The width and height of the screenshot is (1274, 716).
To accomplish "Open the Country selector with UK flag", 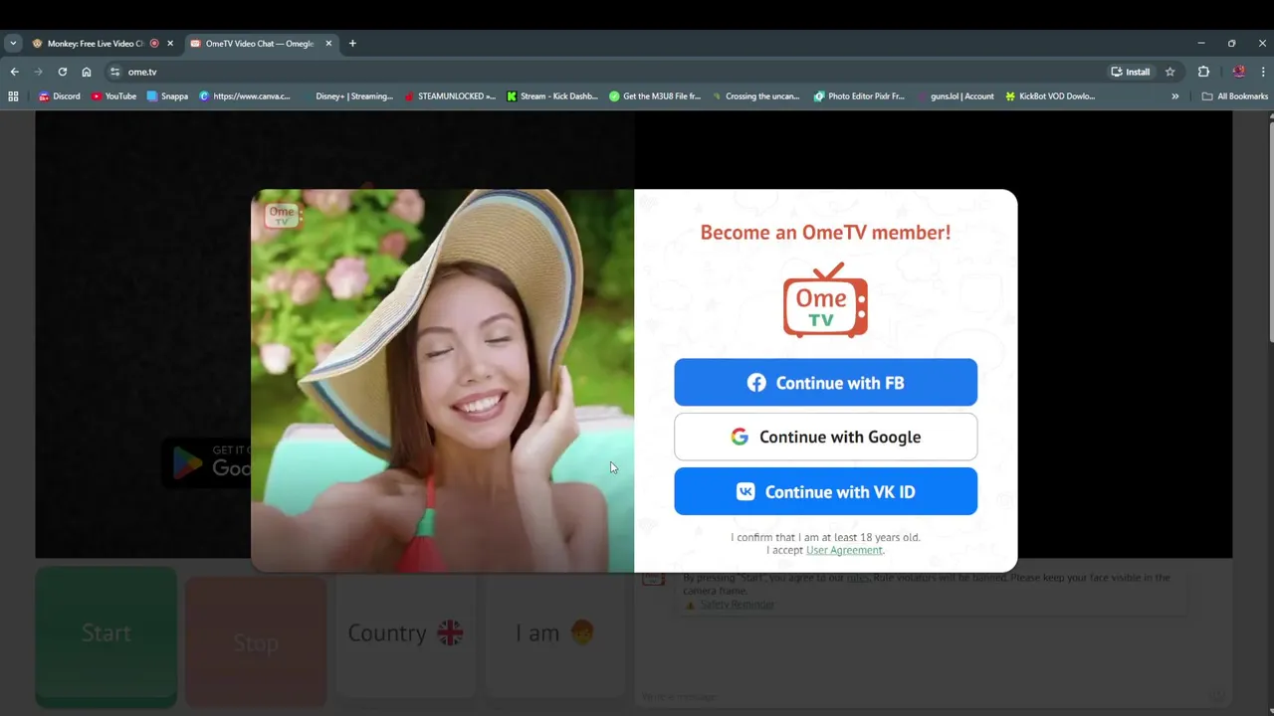I will 406,632.
